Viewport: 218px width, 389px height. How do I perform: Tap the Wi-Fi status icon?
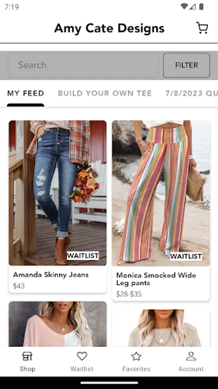point(184,6)
